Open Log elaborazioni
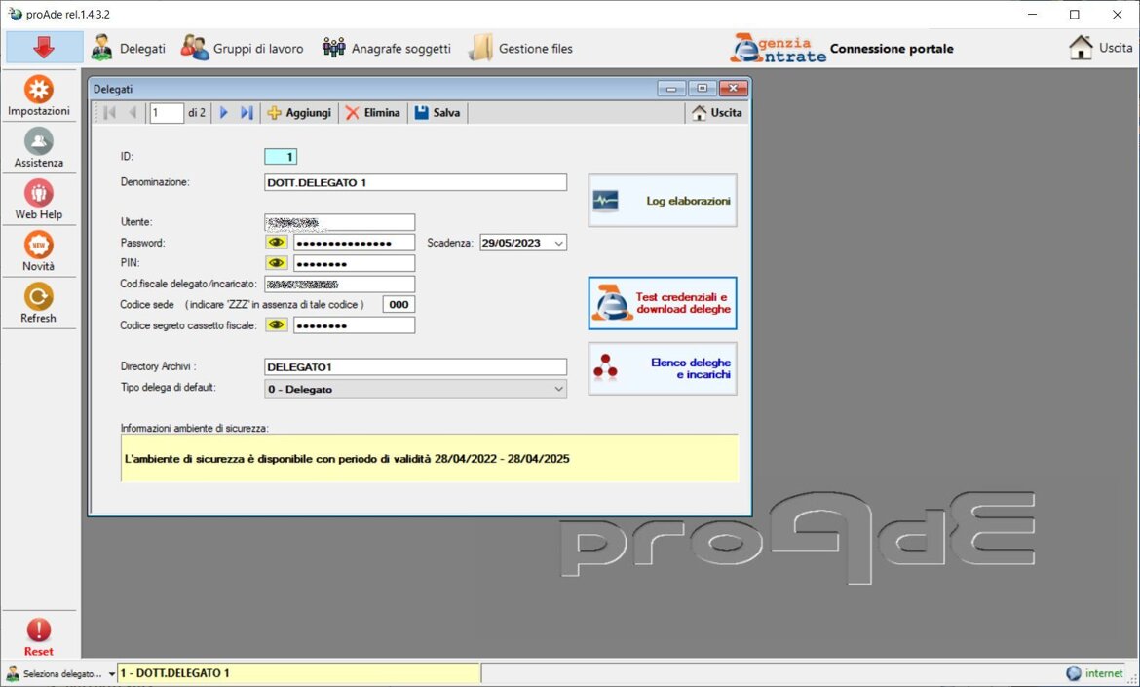This screenshot has width=1140, height=687. click(663, 201)
